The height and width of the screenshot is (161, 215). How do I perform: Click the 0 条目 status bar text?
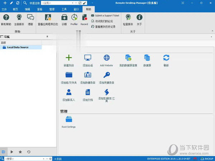coord(58,159)
